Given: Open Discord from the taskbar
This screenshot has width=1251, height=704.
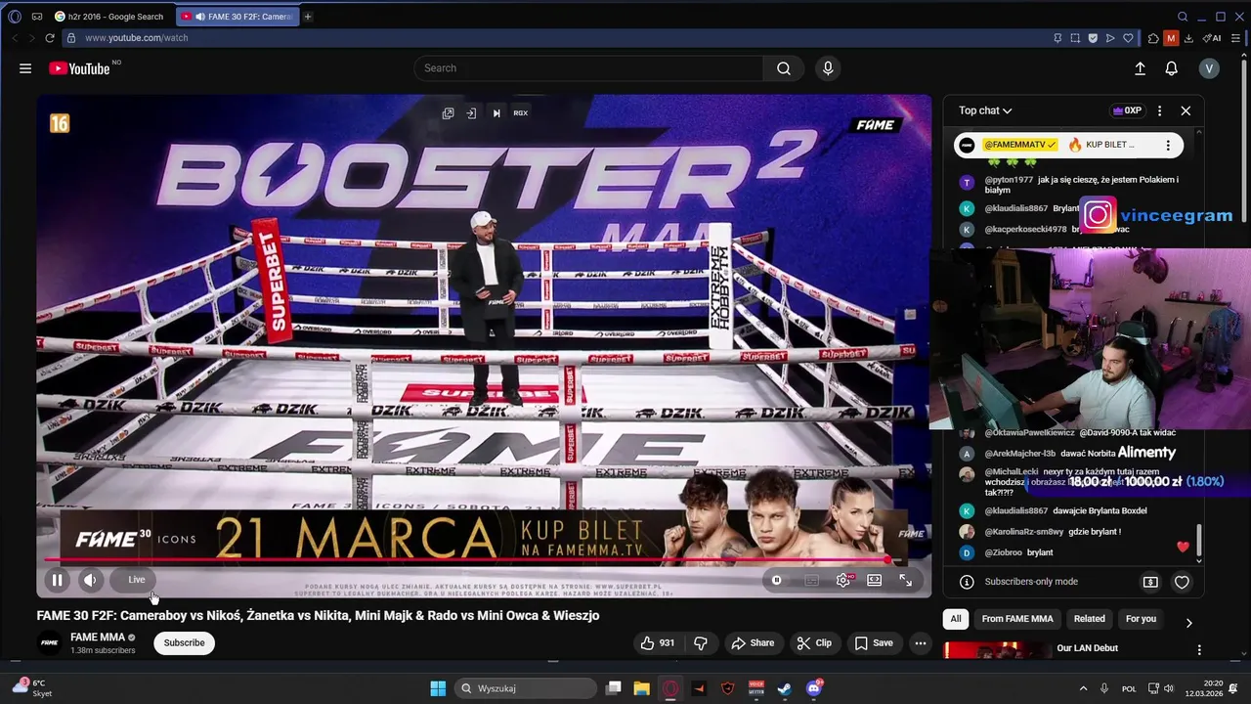Looking at the screenshot, I should pyautogui.click(x=814, y=688).
